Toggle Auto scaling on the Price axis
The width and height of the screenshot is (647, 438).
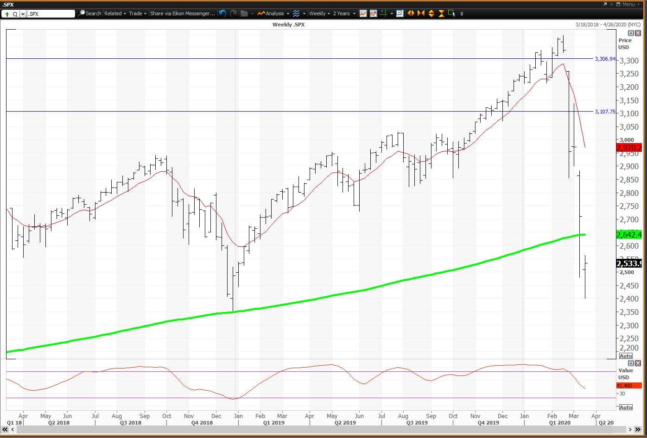click(x=626, y=356)
